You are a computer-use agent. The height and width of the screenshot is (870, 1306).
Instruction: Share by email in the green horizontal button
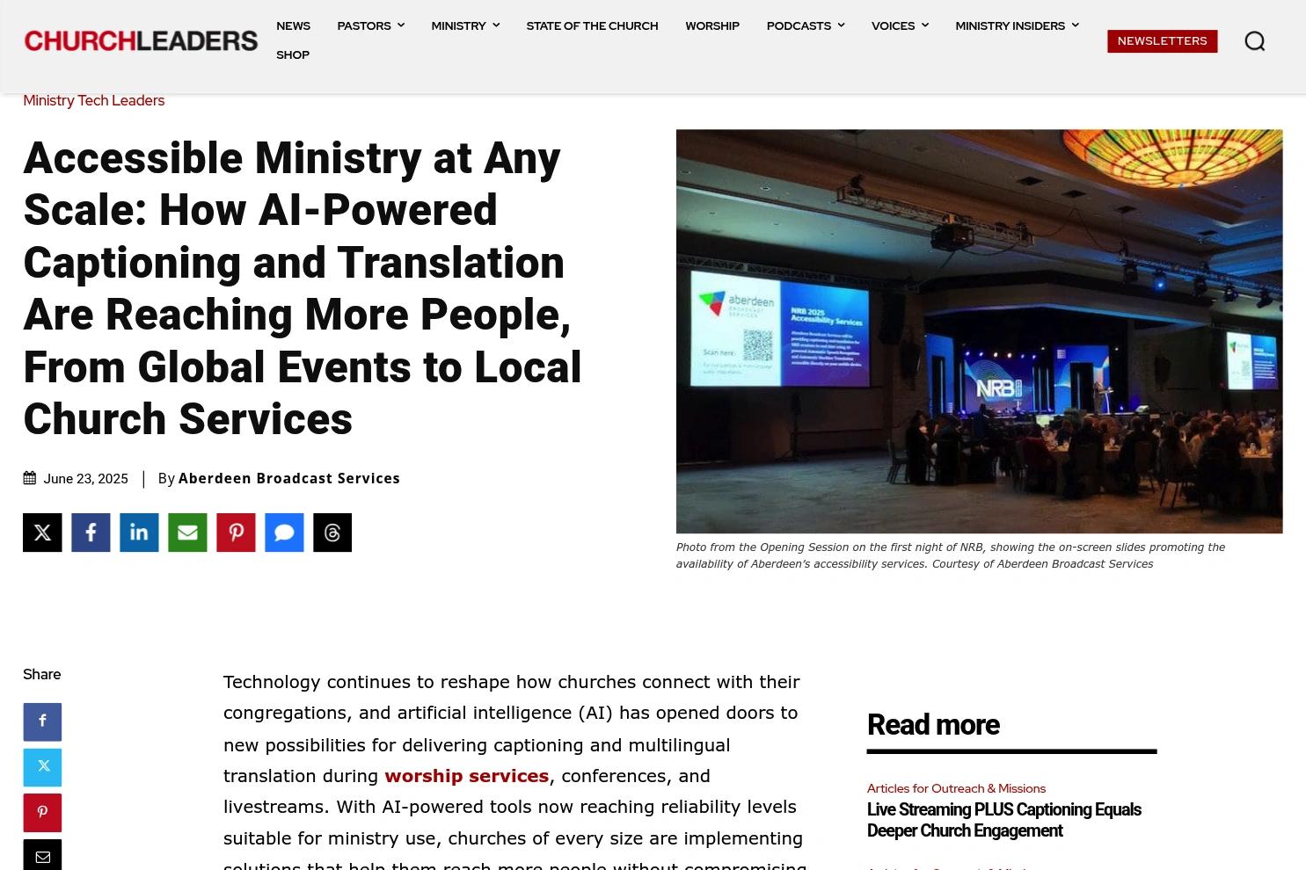click(x=187, y=533)
